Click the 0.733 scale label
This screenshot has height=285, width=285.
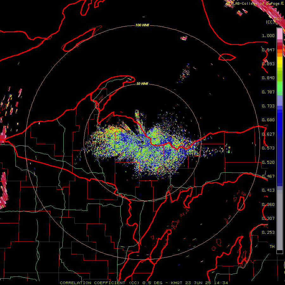[268, 106]
